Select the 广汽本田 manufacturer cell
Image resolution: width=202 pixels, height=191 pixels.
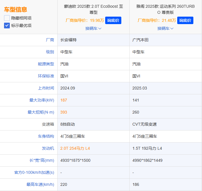coord(165,40)
